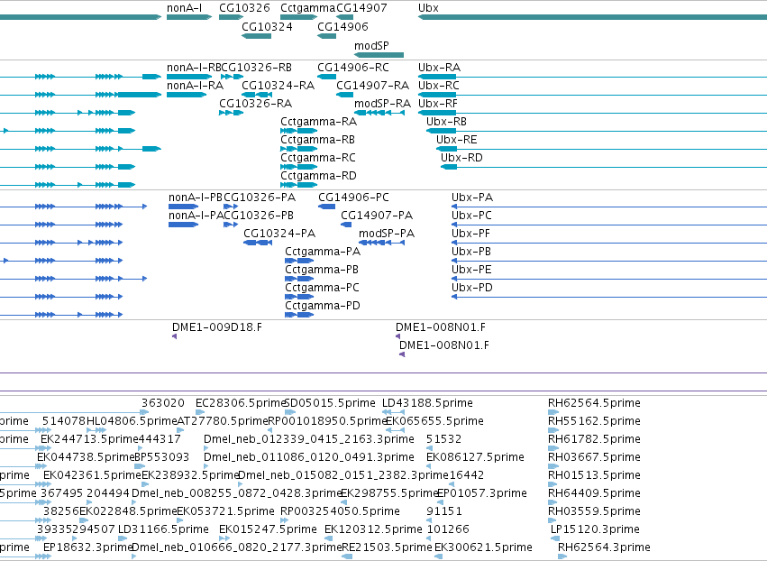767x561 pixels.
Task: Click the DME1-009D18.F feature label
Action: (217, 327)
